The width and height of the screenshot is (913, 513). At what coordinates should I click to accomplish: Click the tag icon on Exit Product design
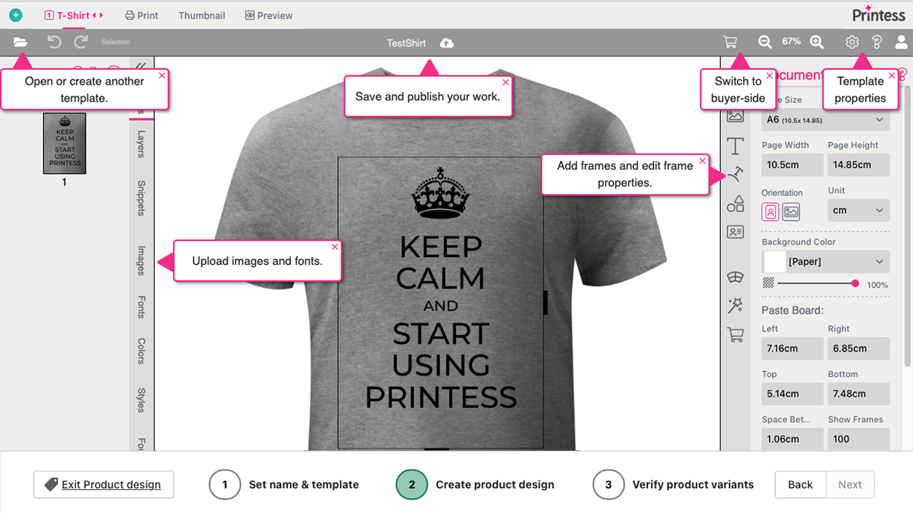pyautogui.click(x=51, y=484)
